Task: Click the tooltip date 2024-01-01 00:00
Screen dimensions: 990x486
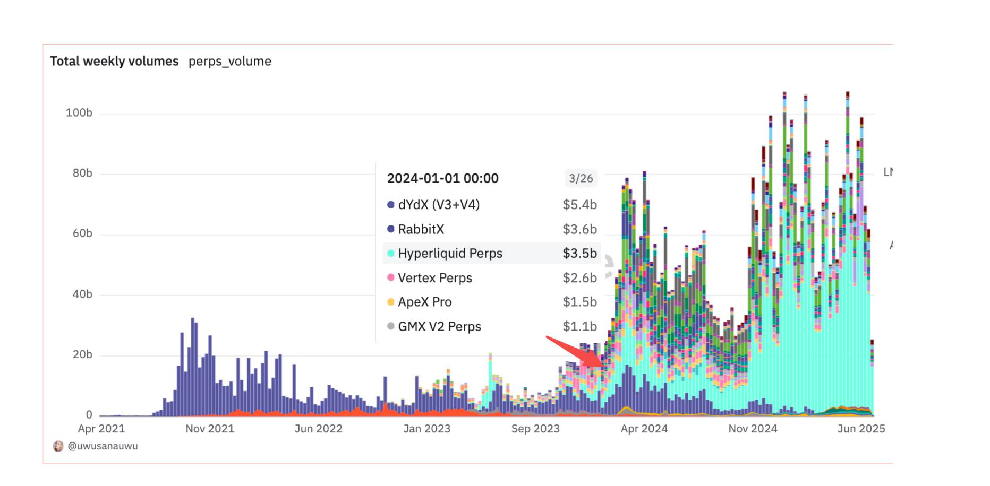Action: [442, 179]
